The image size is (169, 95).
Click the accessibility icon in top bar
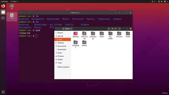click(x=152, y=2)
